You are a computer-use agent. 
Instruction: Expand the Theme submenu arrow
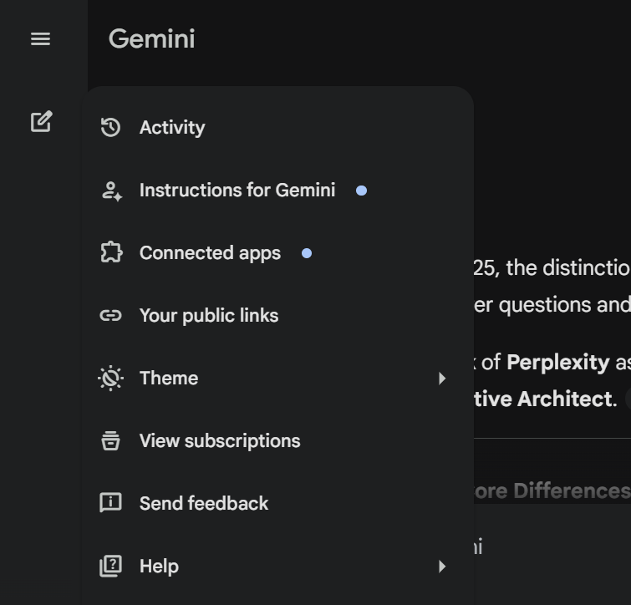(x=442, y=379)
